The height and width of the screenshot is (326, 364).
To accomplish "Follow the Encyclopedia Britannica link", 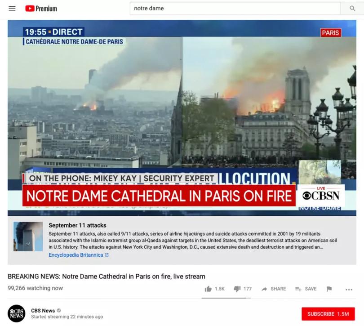I will (76, 255).
